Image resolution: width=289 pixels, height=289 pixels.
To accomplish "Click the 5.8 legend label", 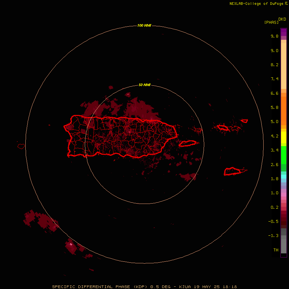I will 275,108.
